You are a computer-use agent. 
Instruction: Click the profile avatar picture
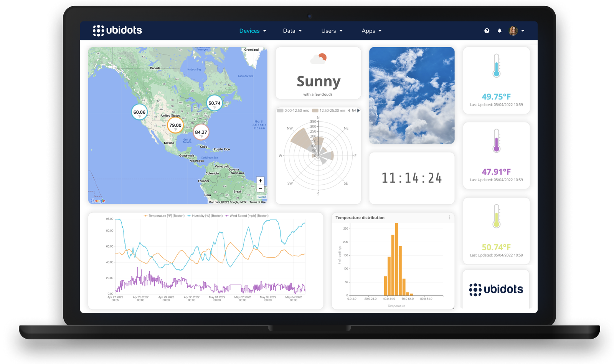513,31
